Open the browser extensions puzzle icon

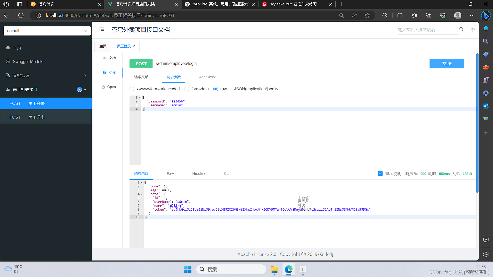(384, 15)
